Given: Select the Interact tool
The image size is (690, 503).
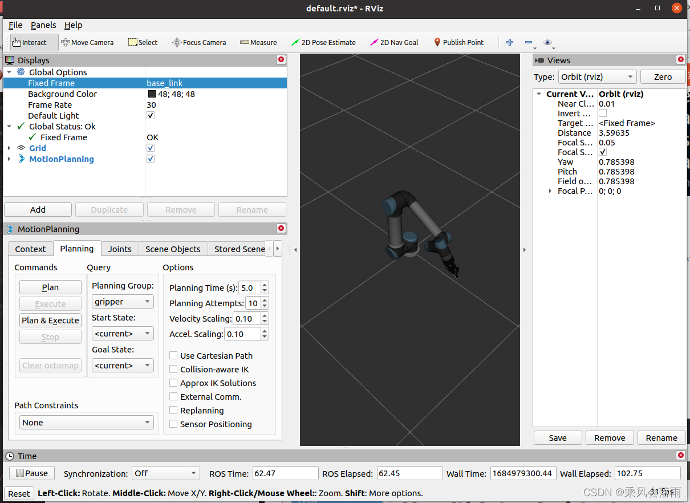Looking at the screenshot, I should click(33, 42).
